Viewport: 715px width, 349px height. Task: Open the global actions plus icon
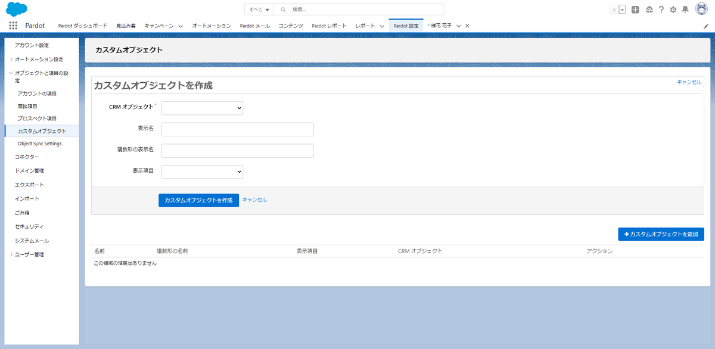click(x=636, y=10)
